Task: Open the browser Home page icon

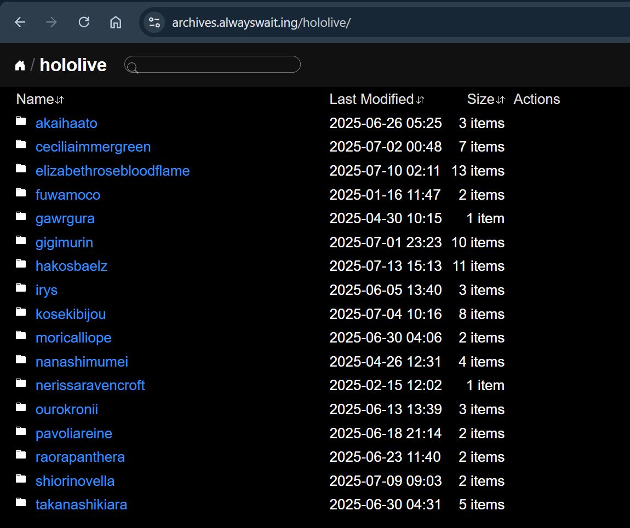Action: click(116, 22)
